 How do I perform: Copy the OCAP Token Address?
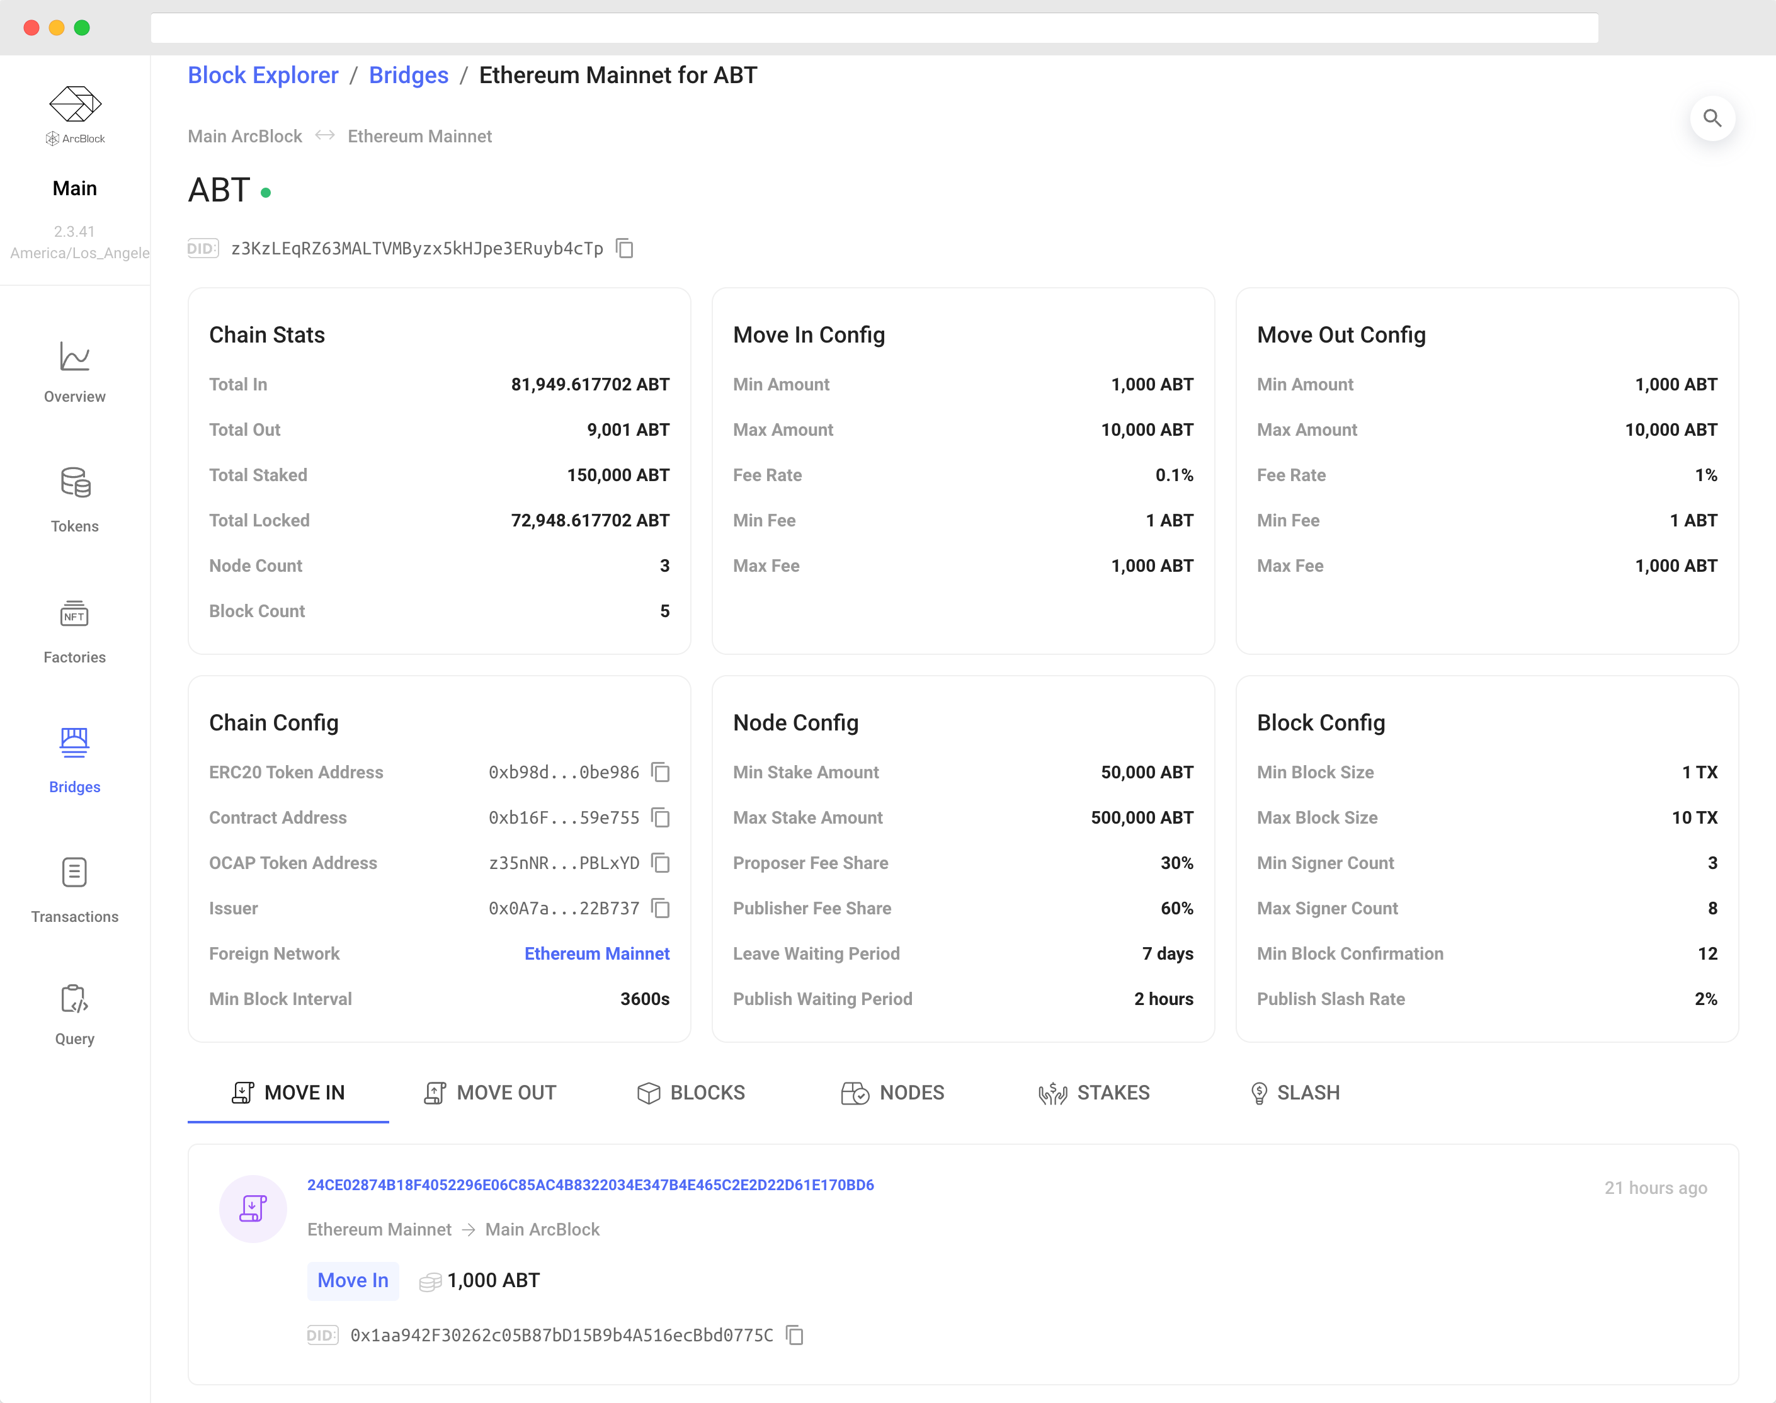click(661, 863)
